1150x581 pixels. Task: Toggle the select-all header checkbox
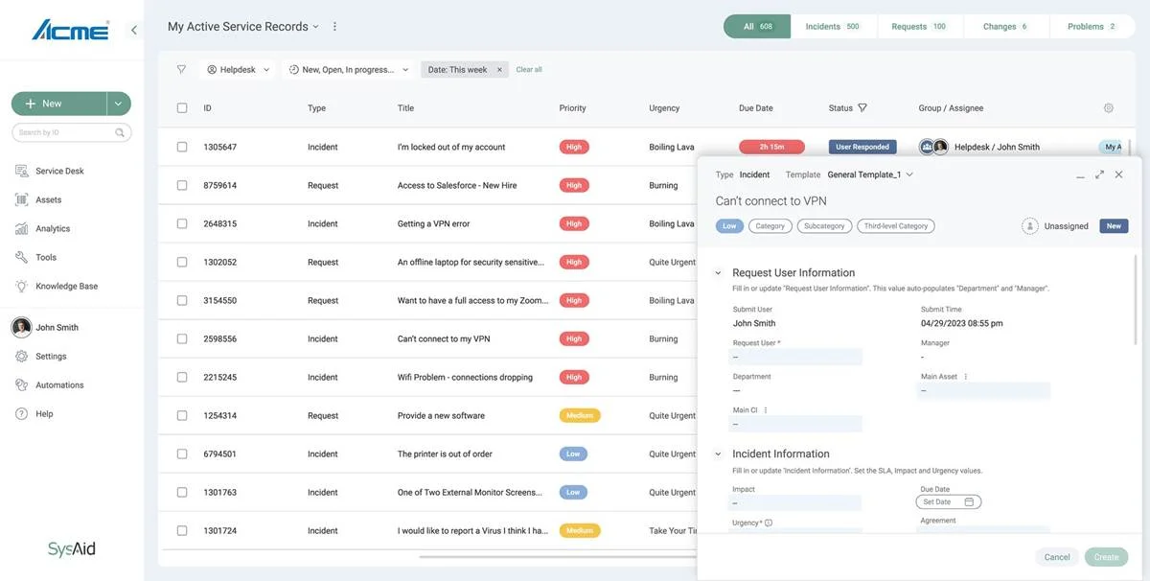point(182,108)
